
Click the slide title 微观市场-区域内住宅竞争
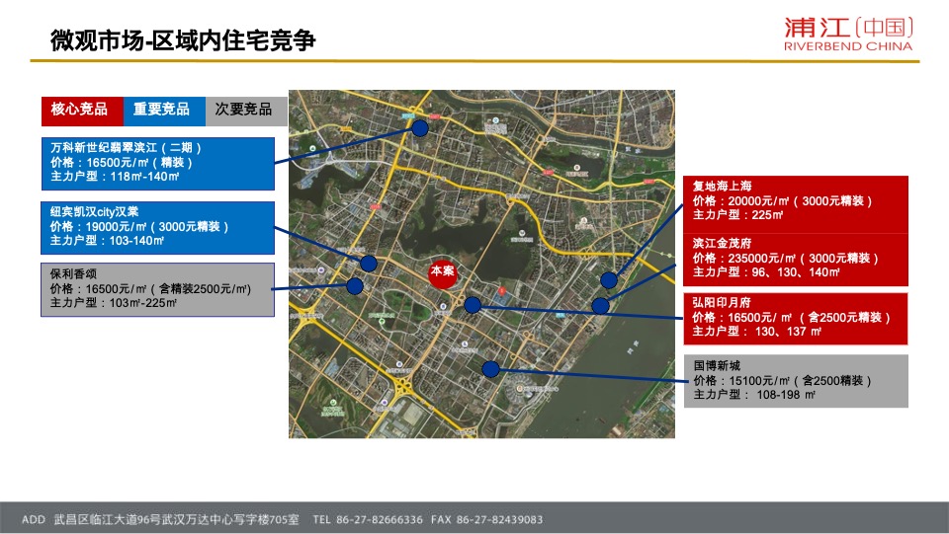point(184,40)
